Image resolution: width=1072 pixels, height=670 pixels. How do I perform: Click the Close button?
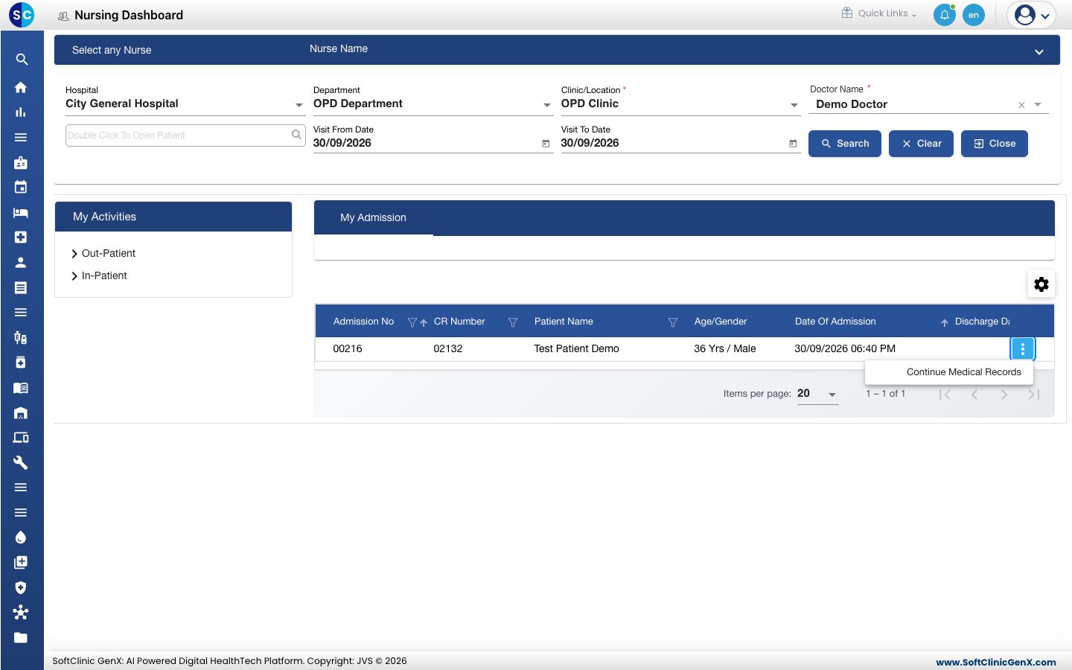pyautogui.click(x=995, y=144)
